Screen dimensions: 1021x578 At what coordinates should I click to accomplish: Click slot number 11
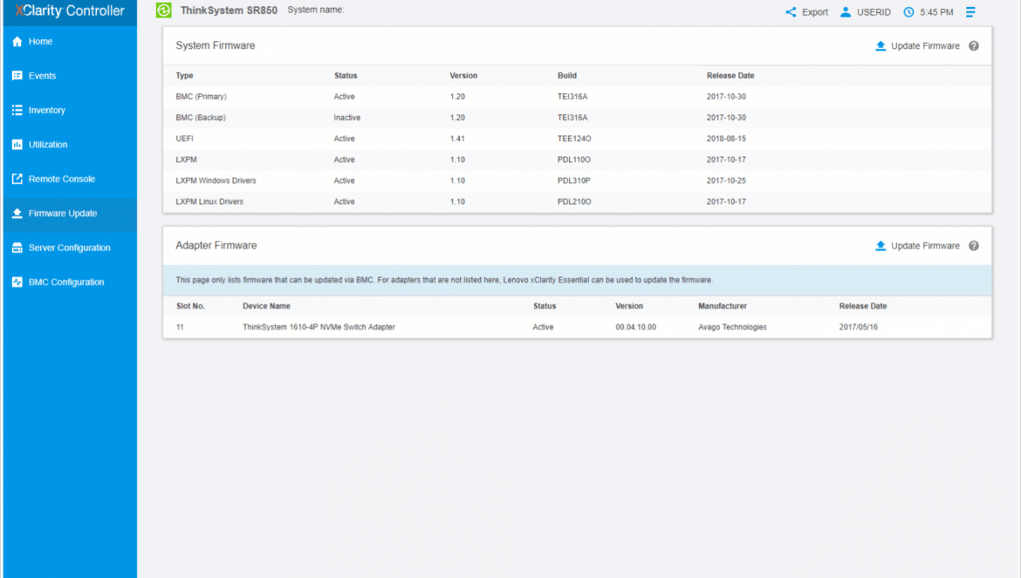point(180,327)
